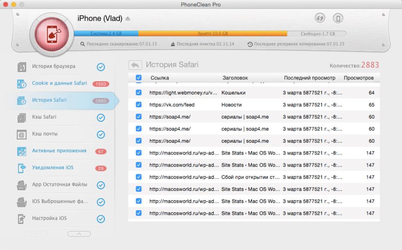Image resolution: width=402 pixels, height=250 pixels.
Task: Click the Настройка iOS sidebar icon
Action: click(22, 219)
